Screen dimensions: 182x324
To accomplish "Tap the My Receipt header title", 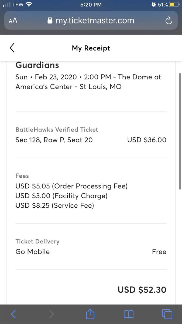I will pos(91,48).
